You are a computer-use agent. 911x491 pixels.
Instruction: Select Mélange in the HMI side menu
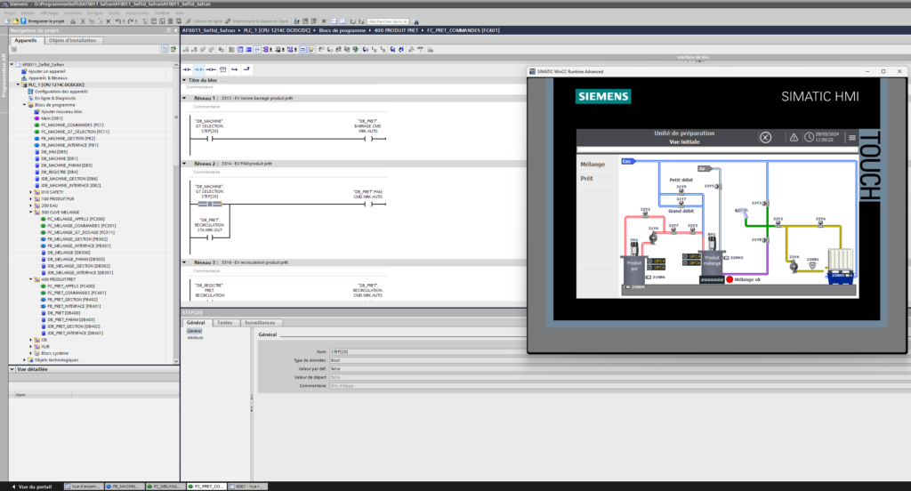tap(593, 165)
